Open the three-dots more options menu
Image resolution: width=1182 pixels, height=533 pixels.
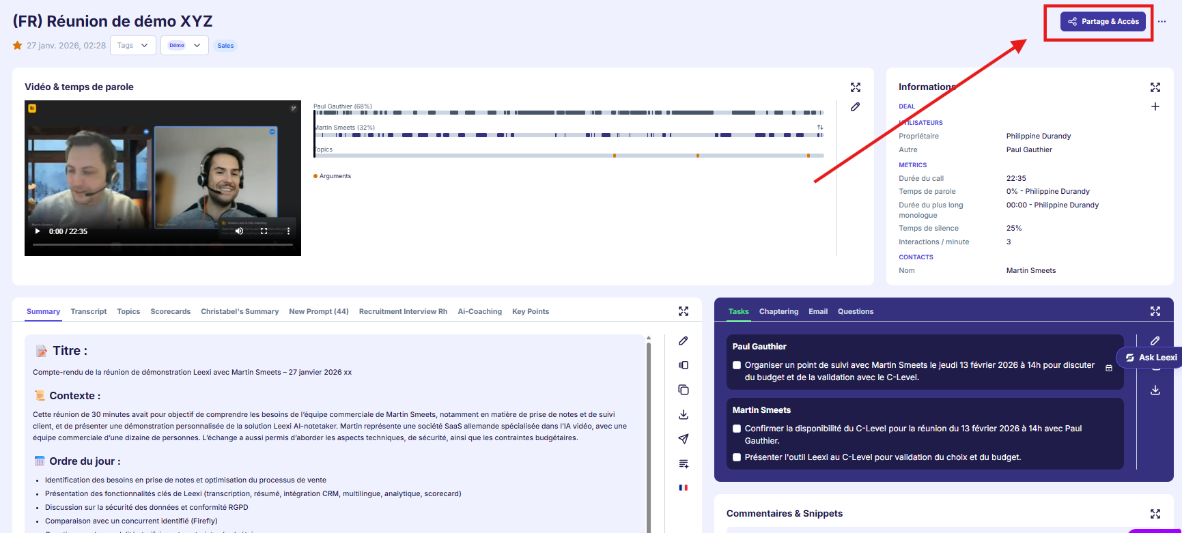[x=1162, y=22]
